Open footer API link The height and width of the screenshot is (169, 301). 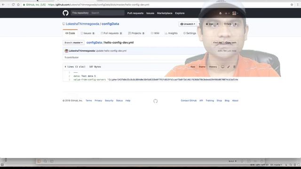(x=201, y=100)
